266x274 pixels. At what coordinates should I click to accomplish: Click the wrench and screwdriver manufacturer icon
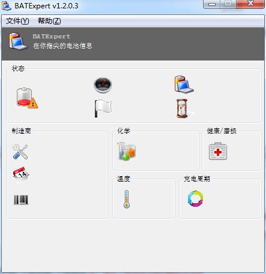click(20, 152)
